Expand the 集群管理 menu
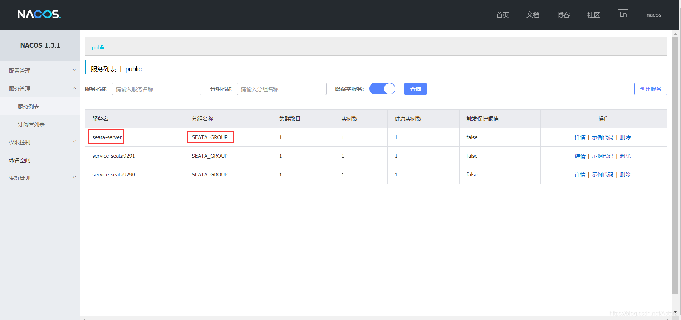This screenshot has width=681, height=320. click(40, 178)
